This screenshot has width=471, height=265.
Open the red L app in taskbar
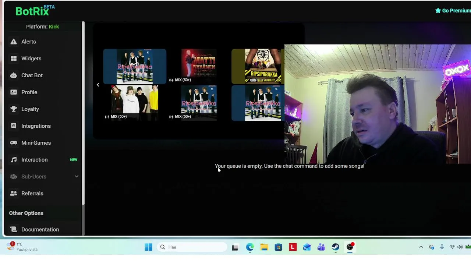293,247
